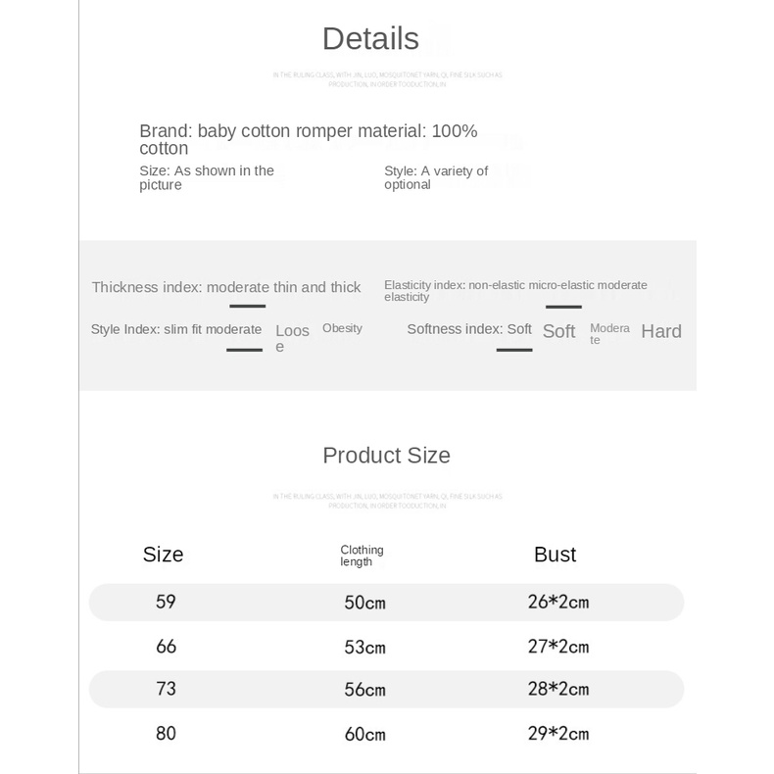Click the 'Size: As shown in the picture' text

tap(207, 177)
